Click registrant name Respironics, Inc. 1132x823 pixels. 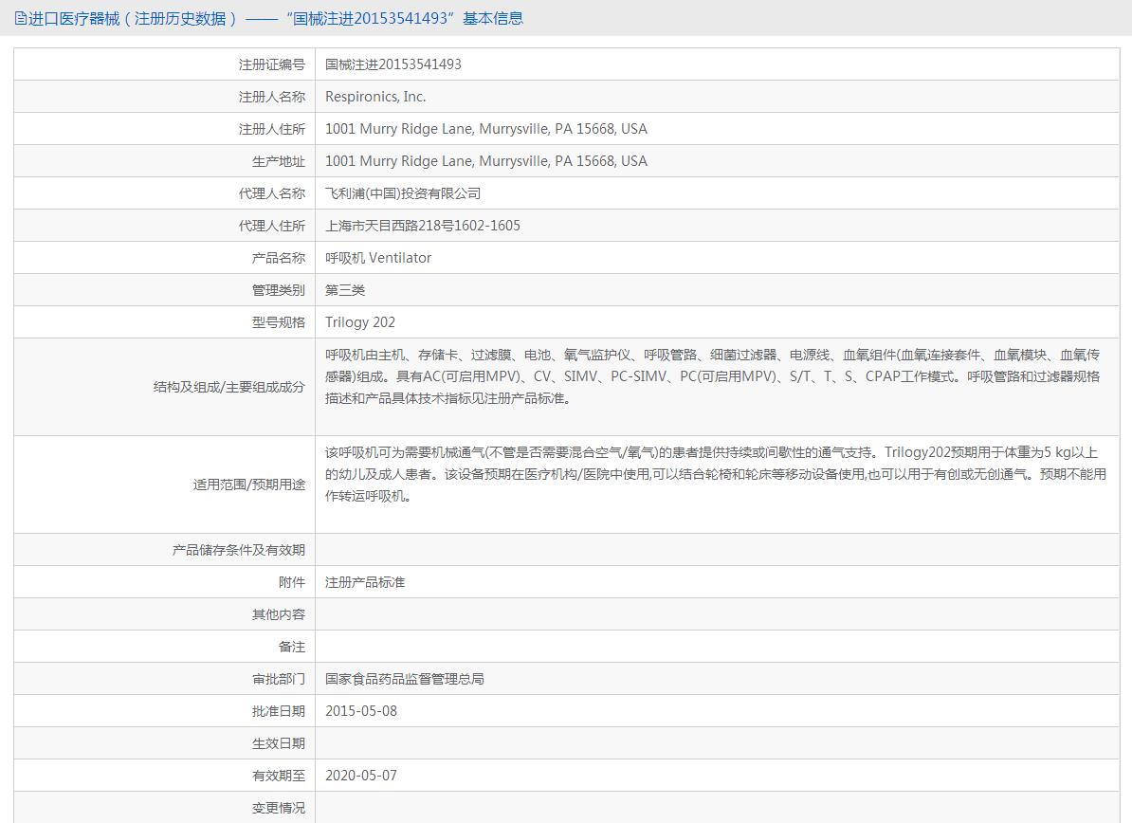[x=375, y=97]
